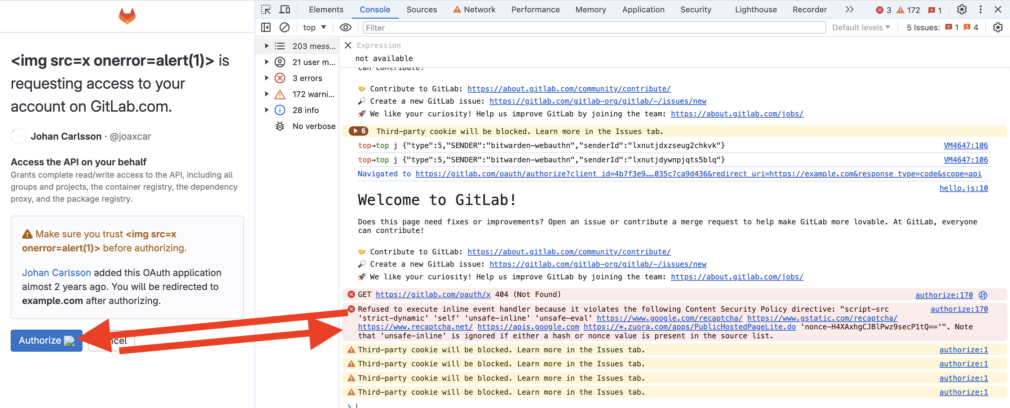Expand the 3 errors sidebar group
The height and width of the screenshot is (408, 1010).
(267, 78)
